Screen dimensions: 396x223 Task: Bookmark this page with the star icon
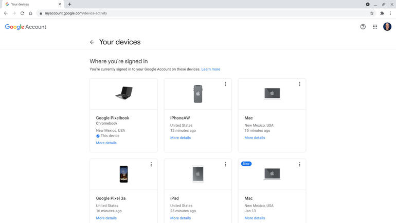point(372,13)
